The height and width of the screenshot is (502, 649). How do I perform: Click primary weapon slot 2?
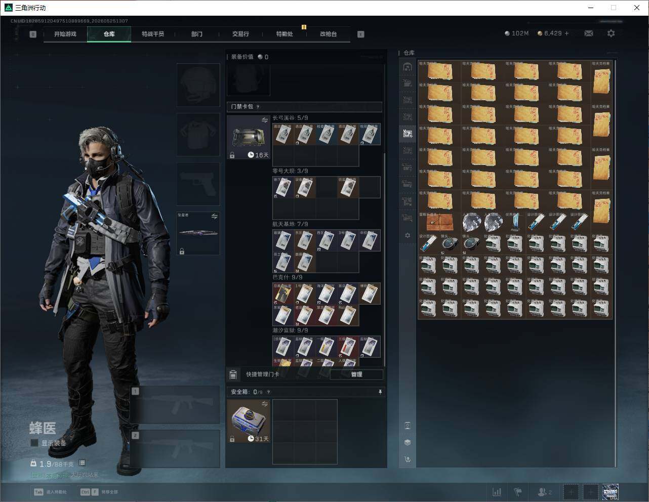[x=175, y=449]
